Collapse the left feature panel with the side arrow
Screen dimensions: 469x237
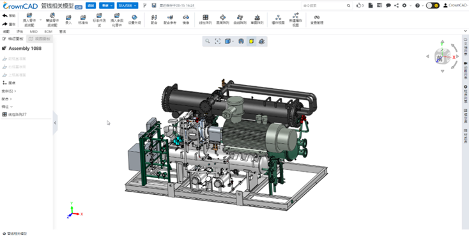[55, 123]
